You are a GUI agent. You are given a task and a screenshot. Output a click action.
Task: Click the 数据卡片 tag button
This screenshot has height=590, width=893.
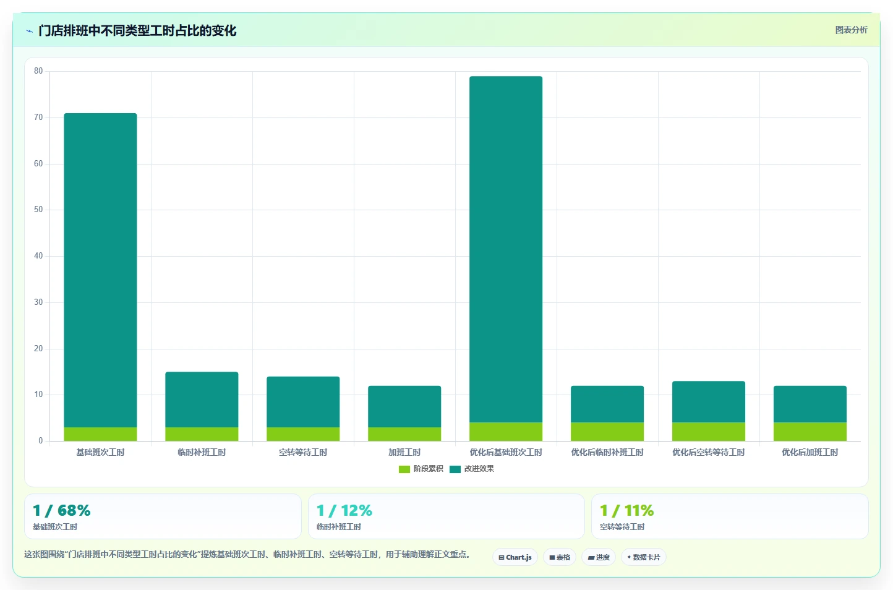pos(644,557)
